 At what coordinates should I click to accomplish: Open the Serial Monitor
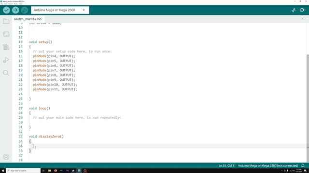click(x=302, y=10)
